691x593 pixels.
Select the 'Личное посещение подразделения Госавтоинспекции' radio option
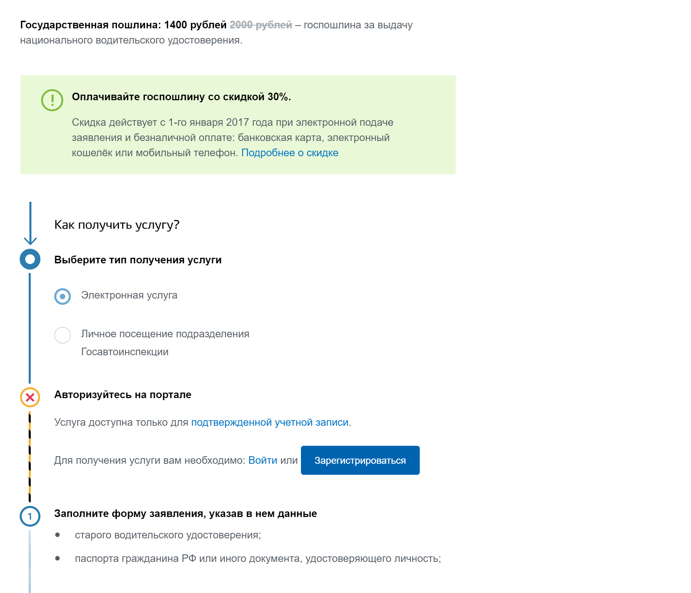pos(63,335)
